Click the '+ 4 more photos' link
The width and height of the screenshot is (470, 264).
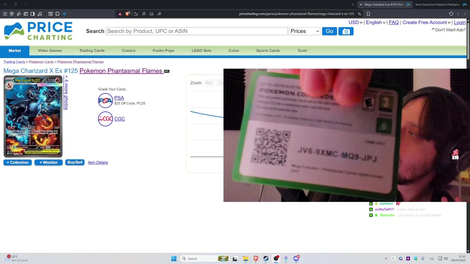(66, 93)
